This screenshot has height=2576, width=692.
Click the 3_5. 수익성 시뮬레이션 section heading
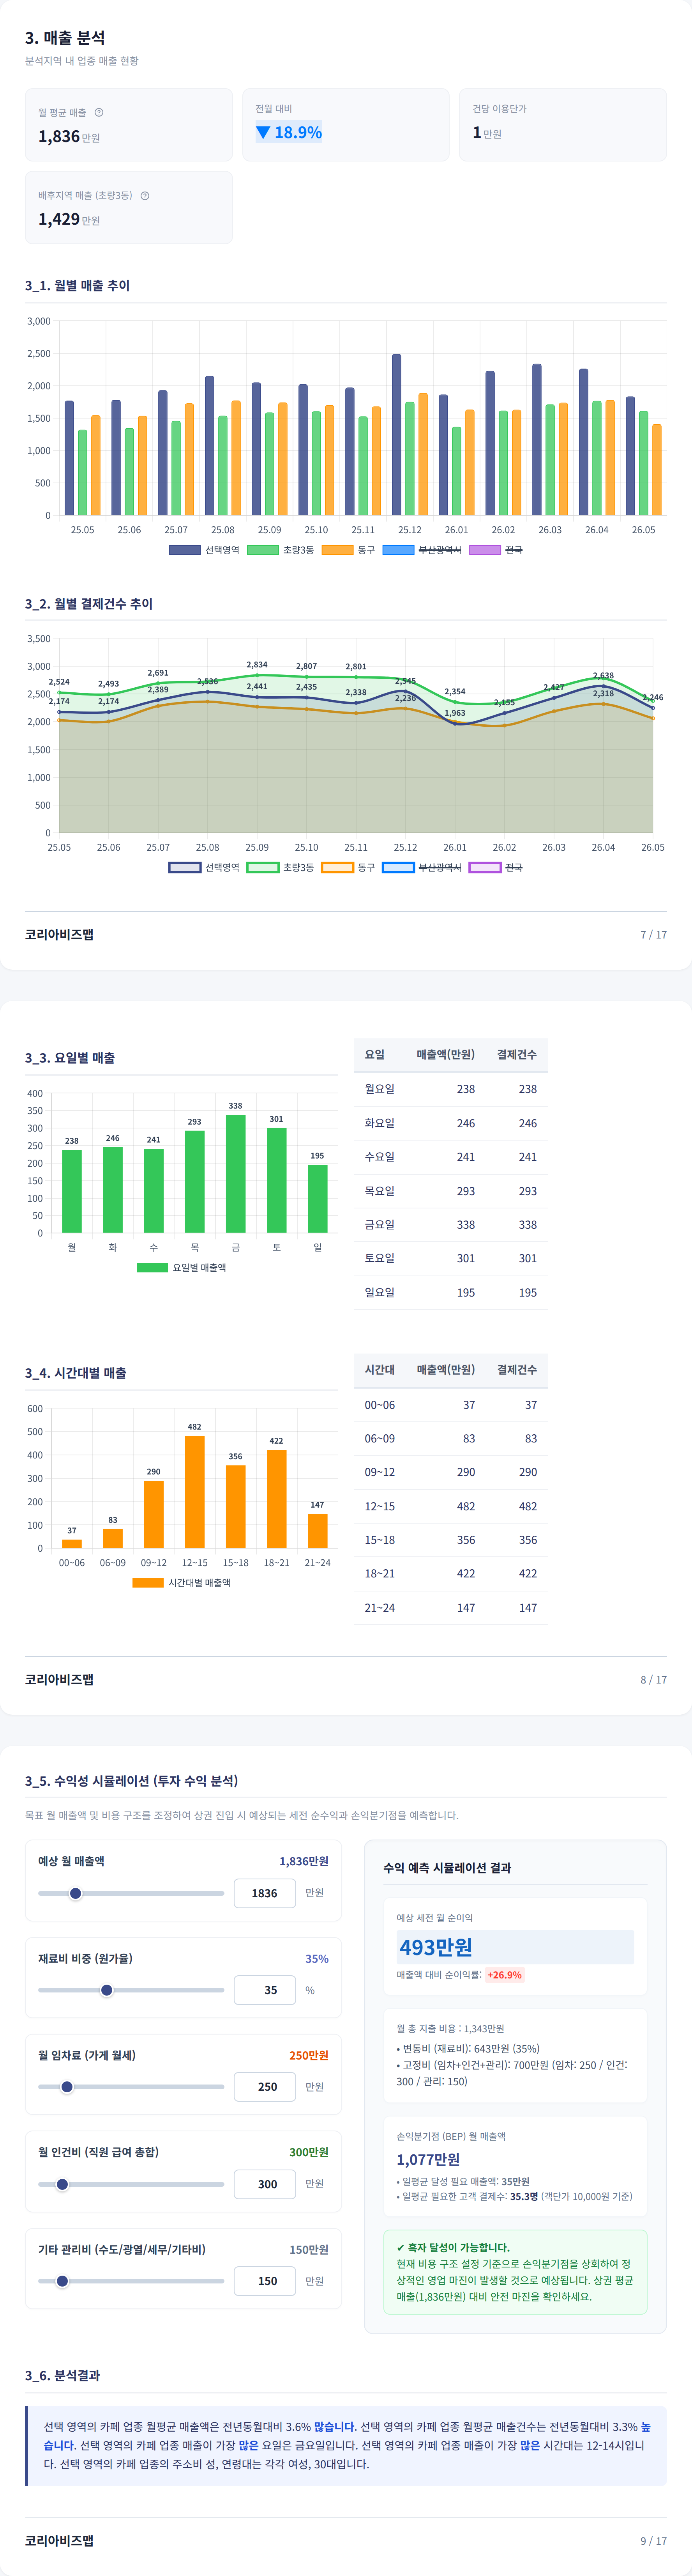coord(132,1781)
